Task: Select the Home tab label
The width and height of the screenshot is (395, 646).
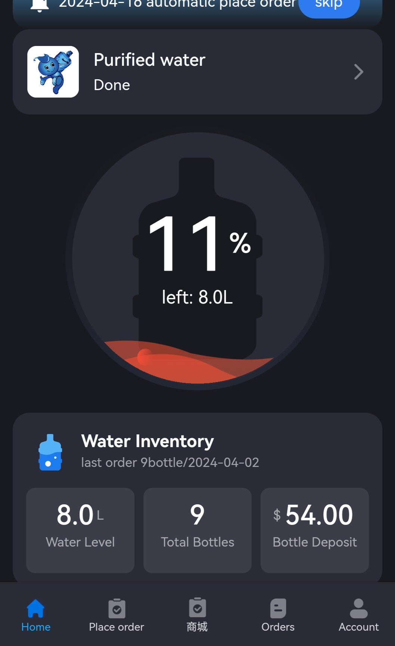Action: (x=35, y=627)
